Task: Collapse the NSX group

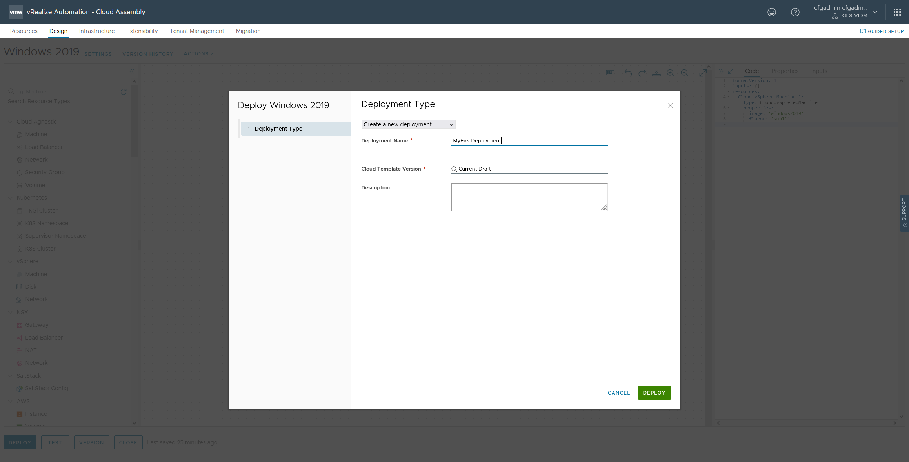Action: tap(11, 313)
